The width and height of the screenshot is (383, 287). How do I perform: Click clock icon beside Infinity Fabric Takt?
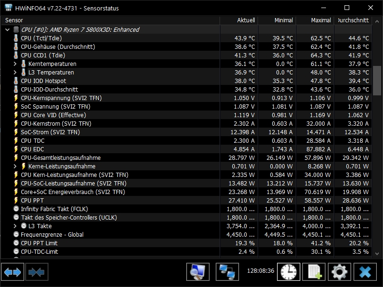click(x=16, y=209)
